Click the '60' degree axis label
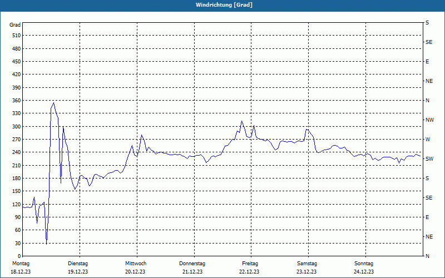This screenshot has width=445, height=278. point(18,230)
